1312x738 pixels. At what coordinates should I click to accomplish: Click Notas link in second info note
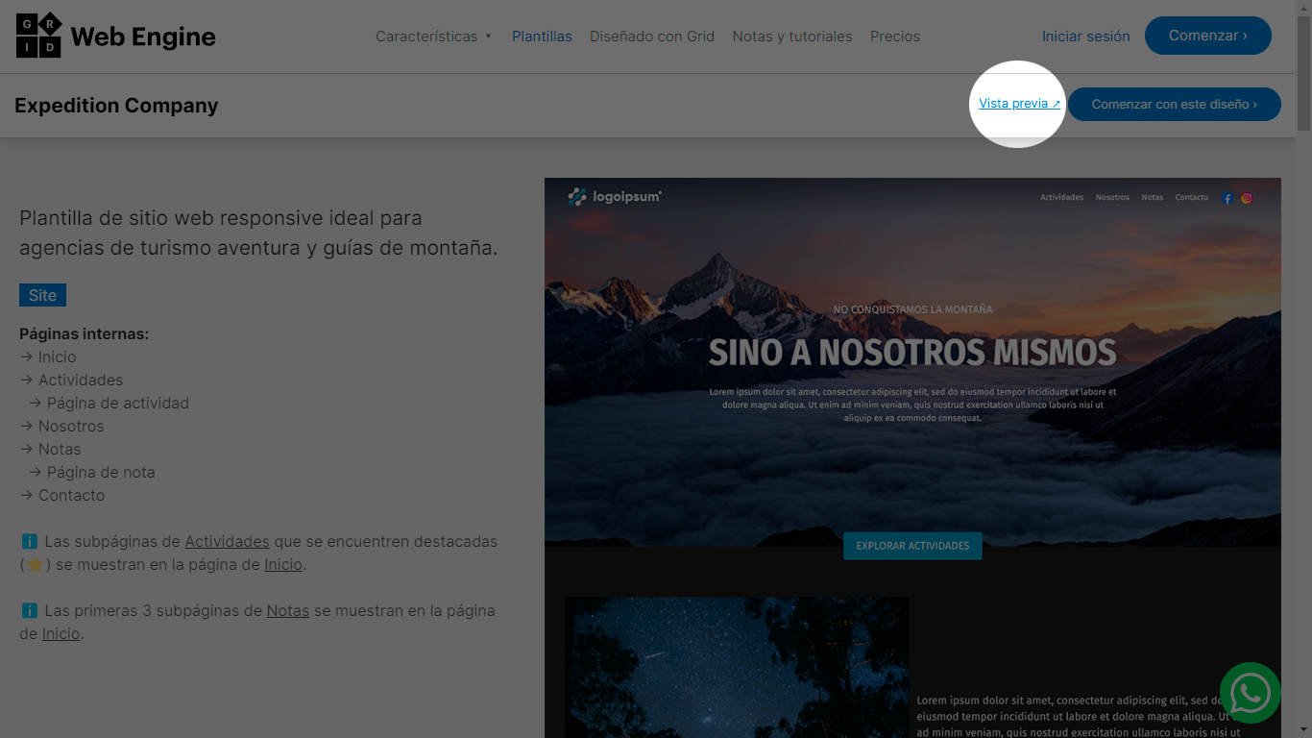pyautogui.click(x=288, y=610)
